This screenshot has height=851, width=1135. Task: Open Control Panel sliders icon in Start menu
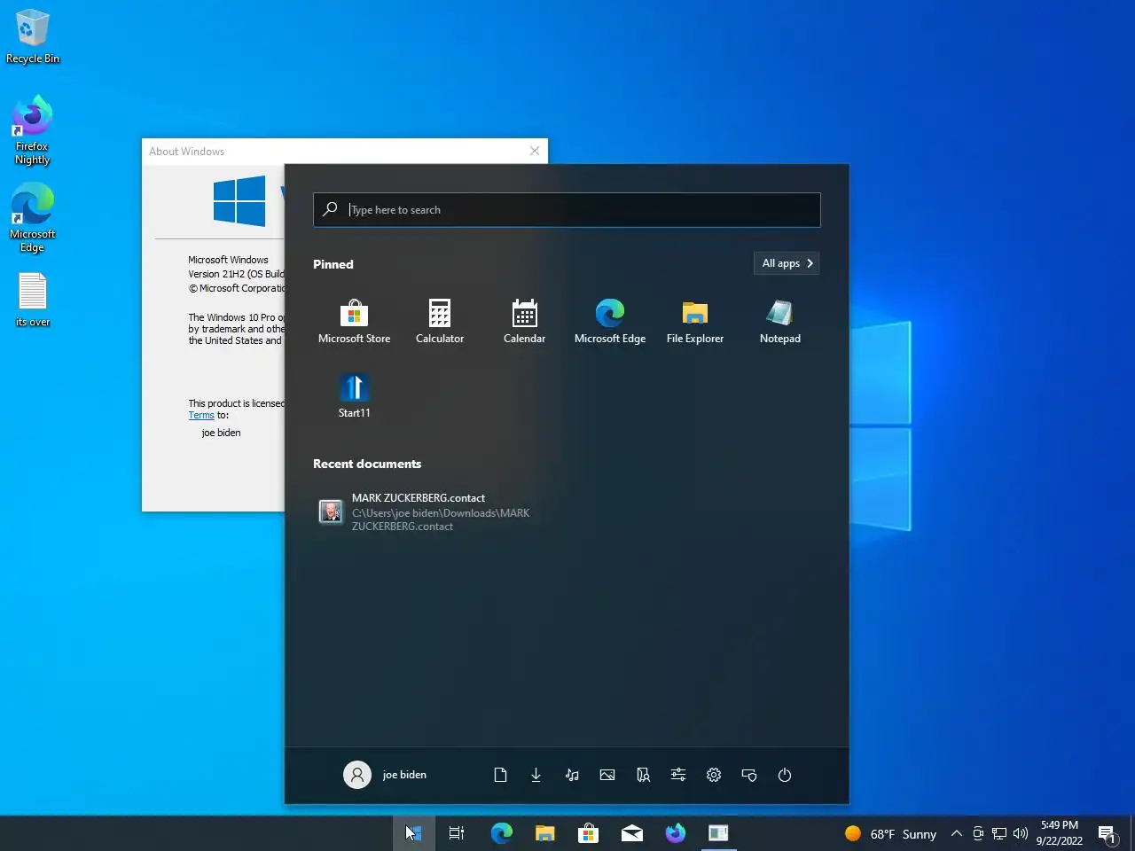(x=678, y=775)
